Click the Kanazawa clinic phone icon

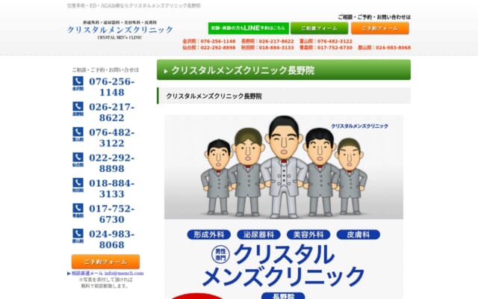pyautogui.click(x=78, y=82)
